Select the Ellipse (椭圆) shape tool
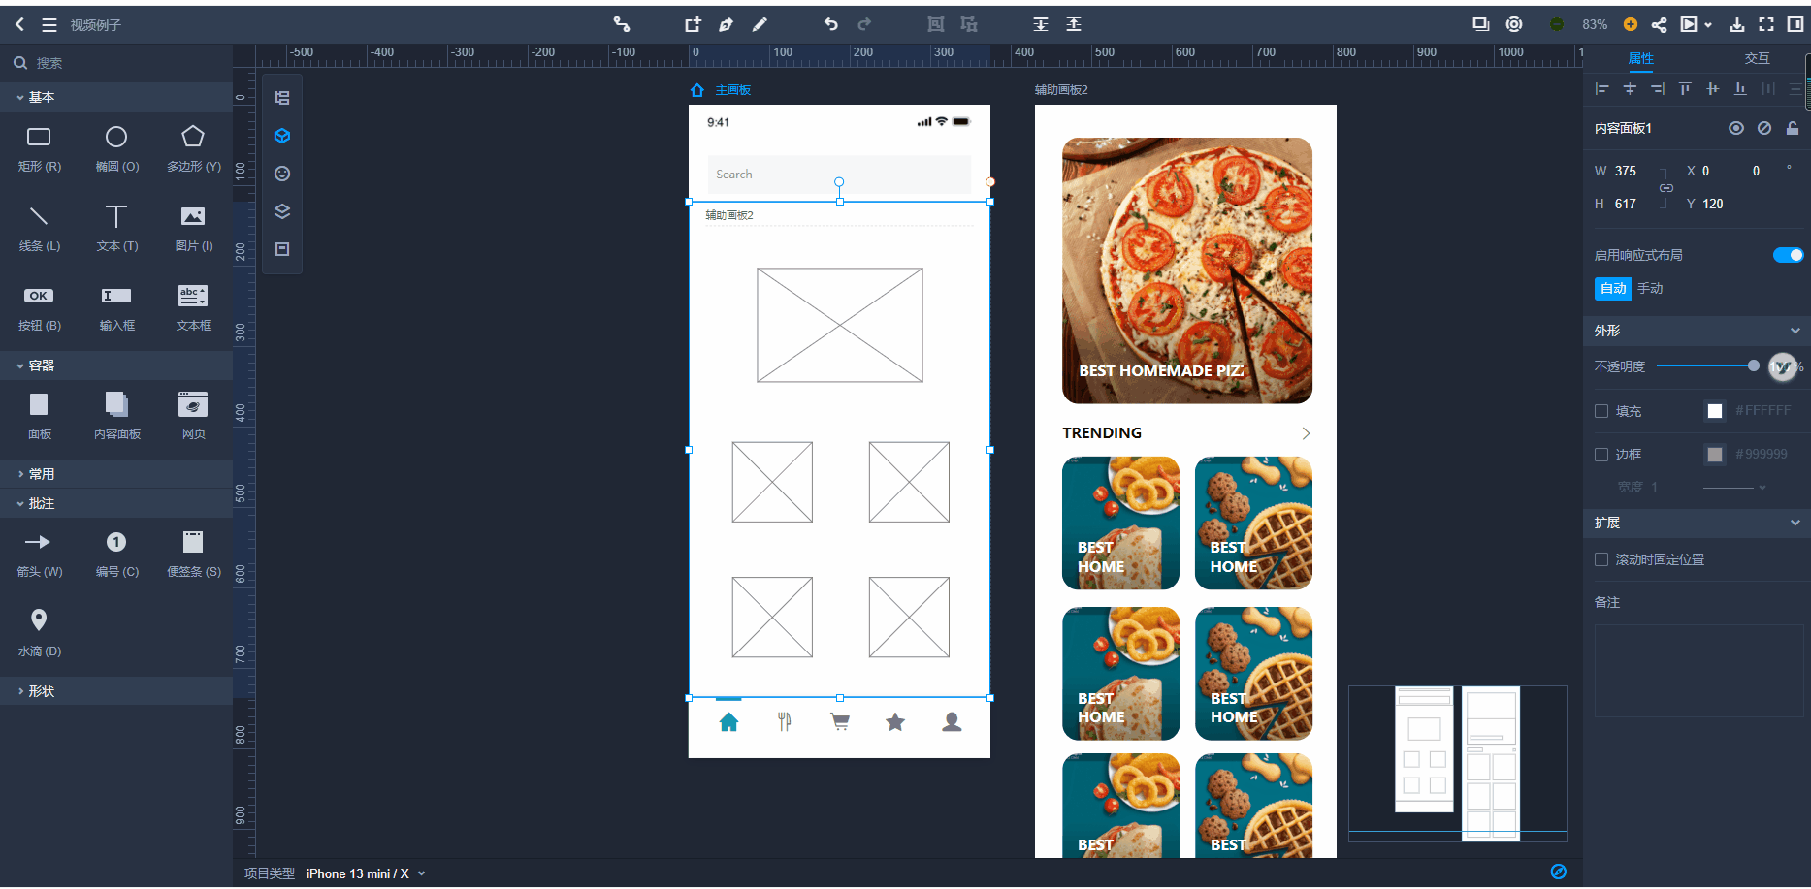 pyautogui.click(x=116, y=148)
